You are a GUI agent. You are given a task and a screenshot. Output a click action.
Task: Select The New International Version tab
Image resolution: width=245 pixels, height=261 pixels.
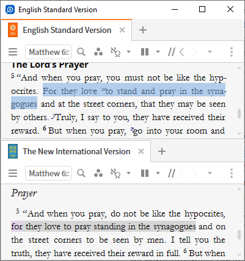(x=76, y=151)
